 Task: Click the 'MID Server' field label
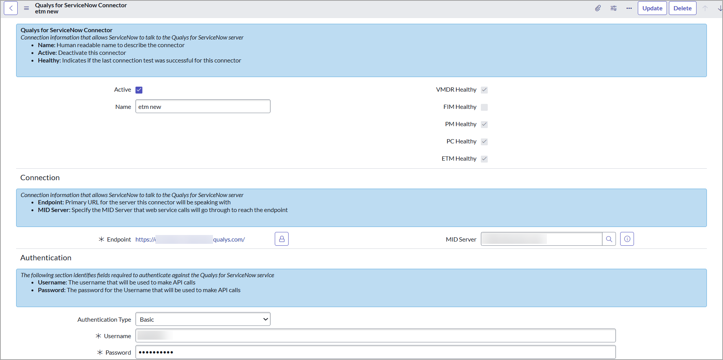[461, 240]
